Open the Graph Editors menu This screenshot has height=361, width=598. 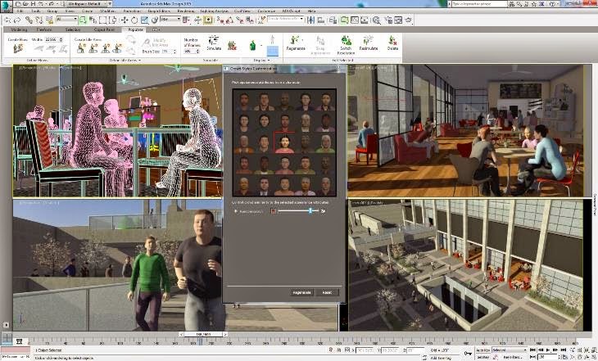[x=159, y=11]
